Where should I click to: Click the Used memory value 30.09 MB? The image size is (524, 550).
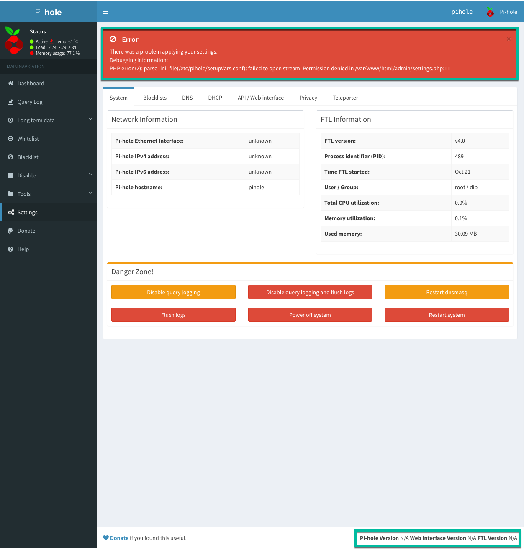[466, 234]
